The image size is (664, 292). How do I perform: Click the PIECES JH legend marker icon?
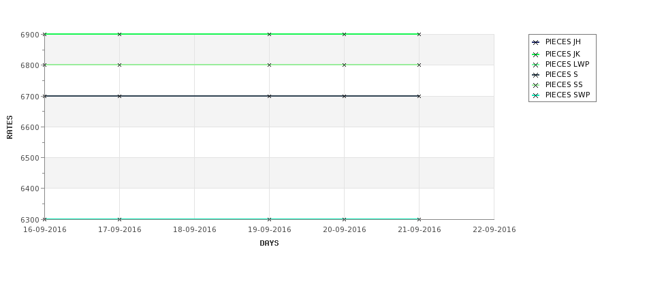click(x=536, y=42)
